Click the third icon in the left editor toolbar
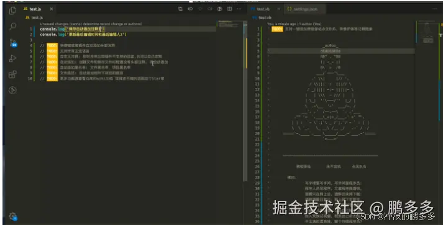Viewport: 443px width, 225px height. (200, 9)
